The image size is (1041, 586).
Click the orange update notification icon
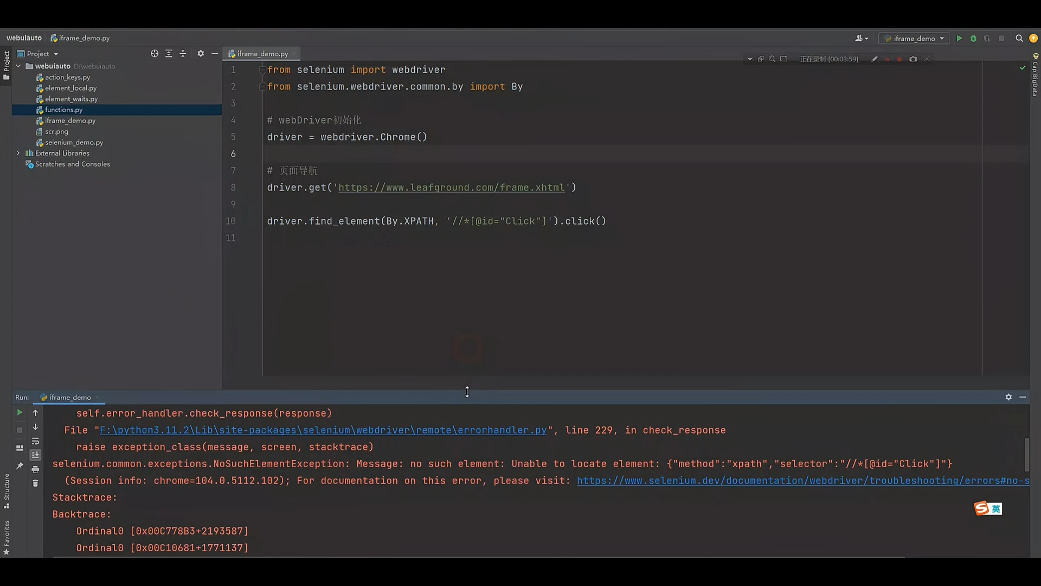(1033, 39)
